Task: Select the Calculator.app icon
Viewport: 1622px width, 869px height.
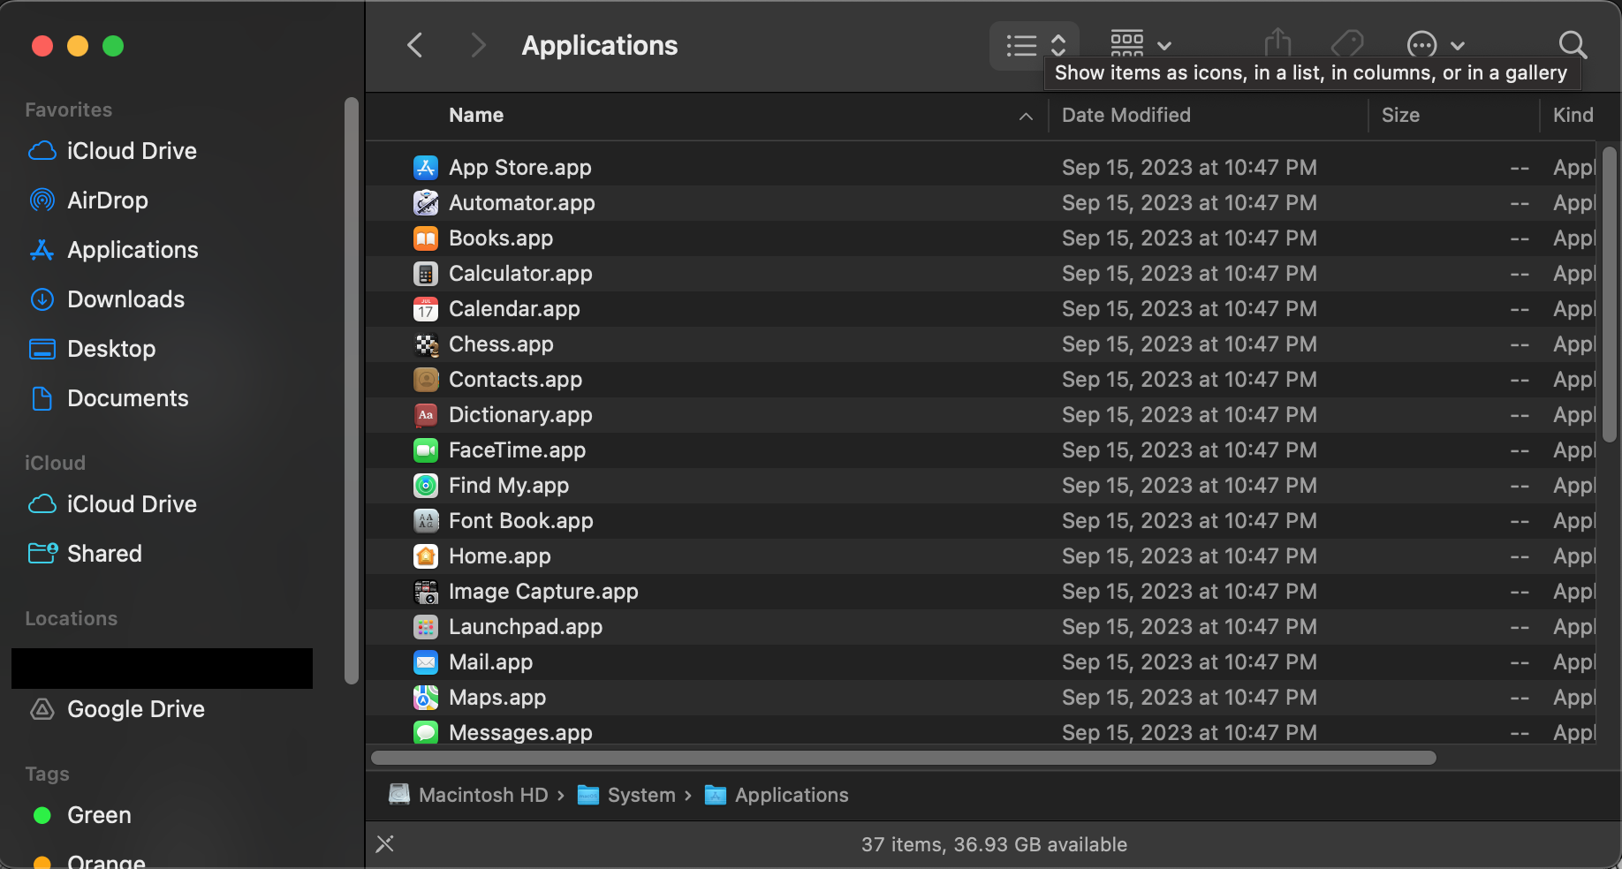Action: [x=426, y=274]
